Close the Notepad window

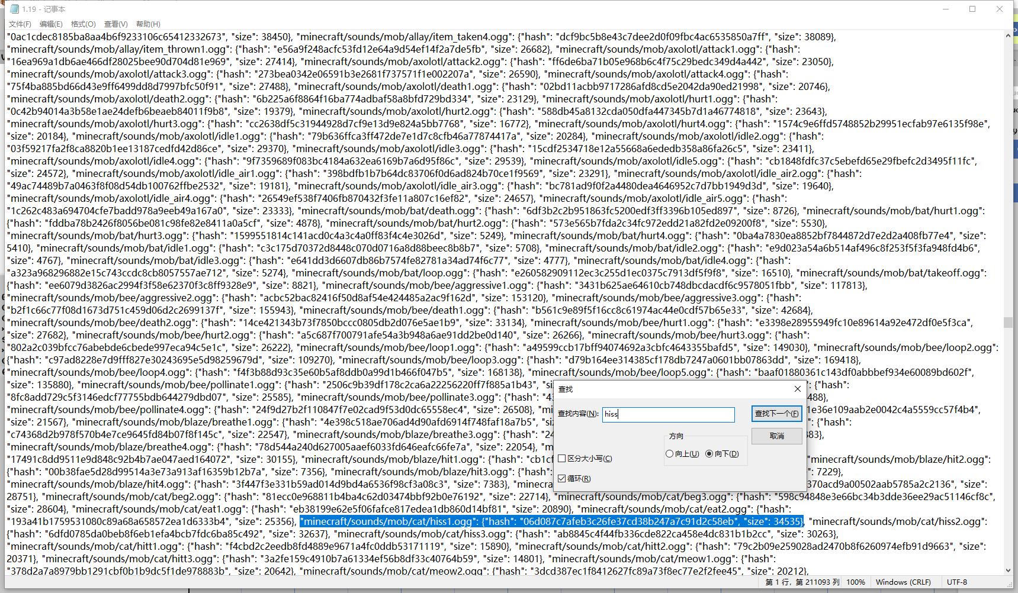(x=1000, y=9)
